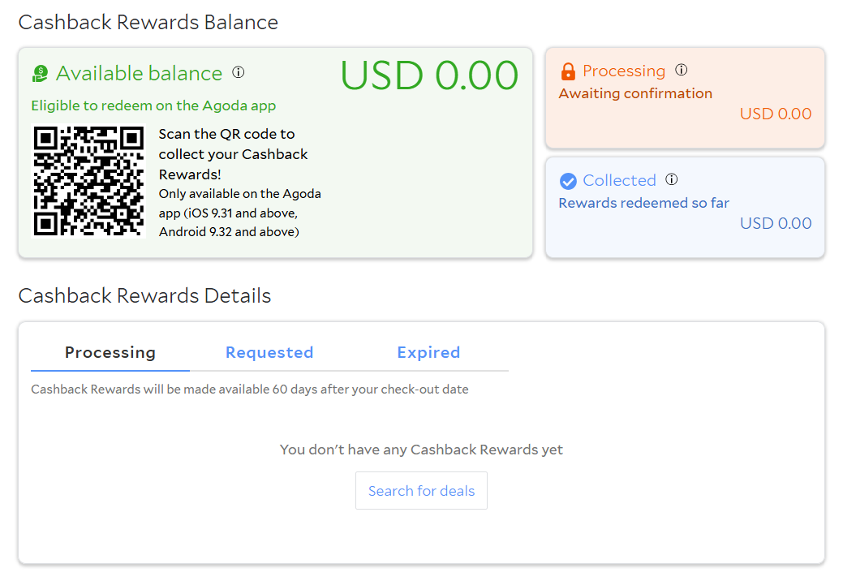Image resolution: width=843 pixels, height=581 pixels.
Task: Click the info icon beside Available balance
Action: 238,72
